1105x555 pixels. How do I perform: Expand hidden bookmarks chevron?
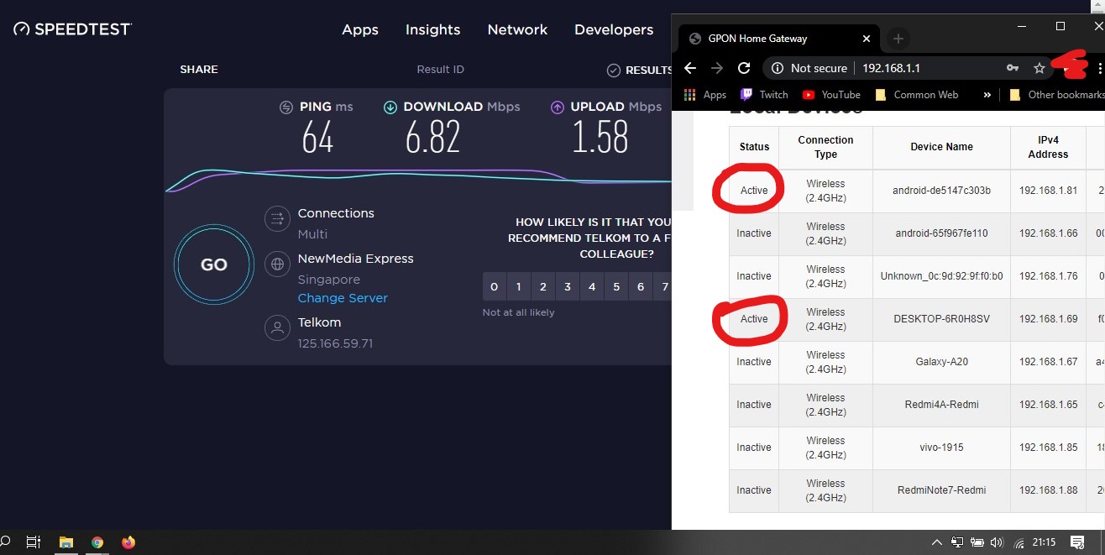987,95
